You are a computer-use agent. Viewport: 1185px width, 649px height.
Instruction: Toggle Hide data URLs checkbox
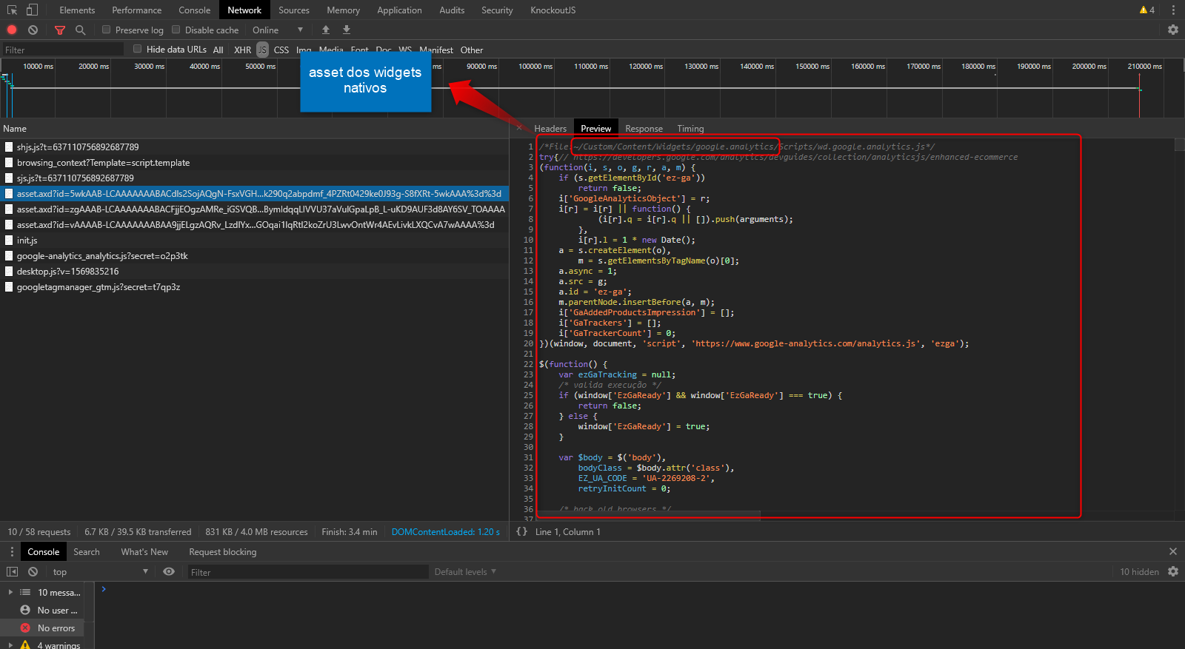[138, 49]
